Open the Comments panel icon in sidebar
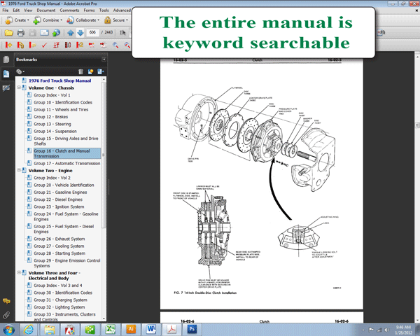 pos(6,301)
